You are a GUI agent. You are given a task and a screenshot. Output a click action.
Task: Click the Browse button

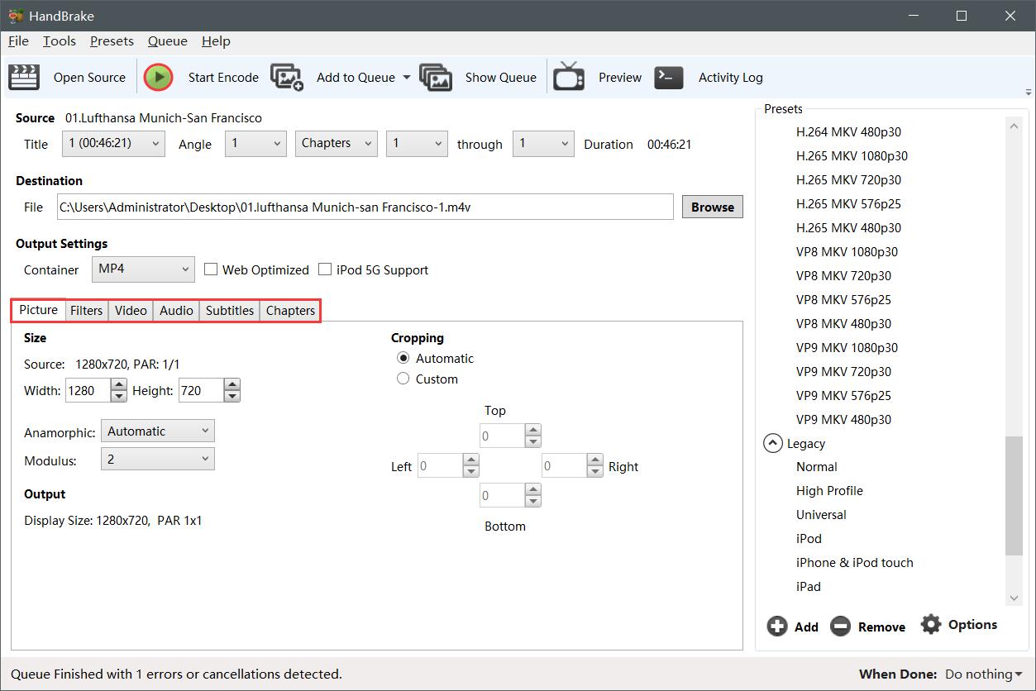[x=712, y=207]
